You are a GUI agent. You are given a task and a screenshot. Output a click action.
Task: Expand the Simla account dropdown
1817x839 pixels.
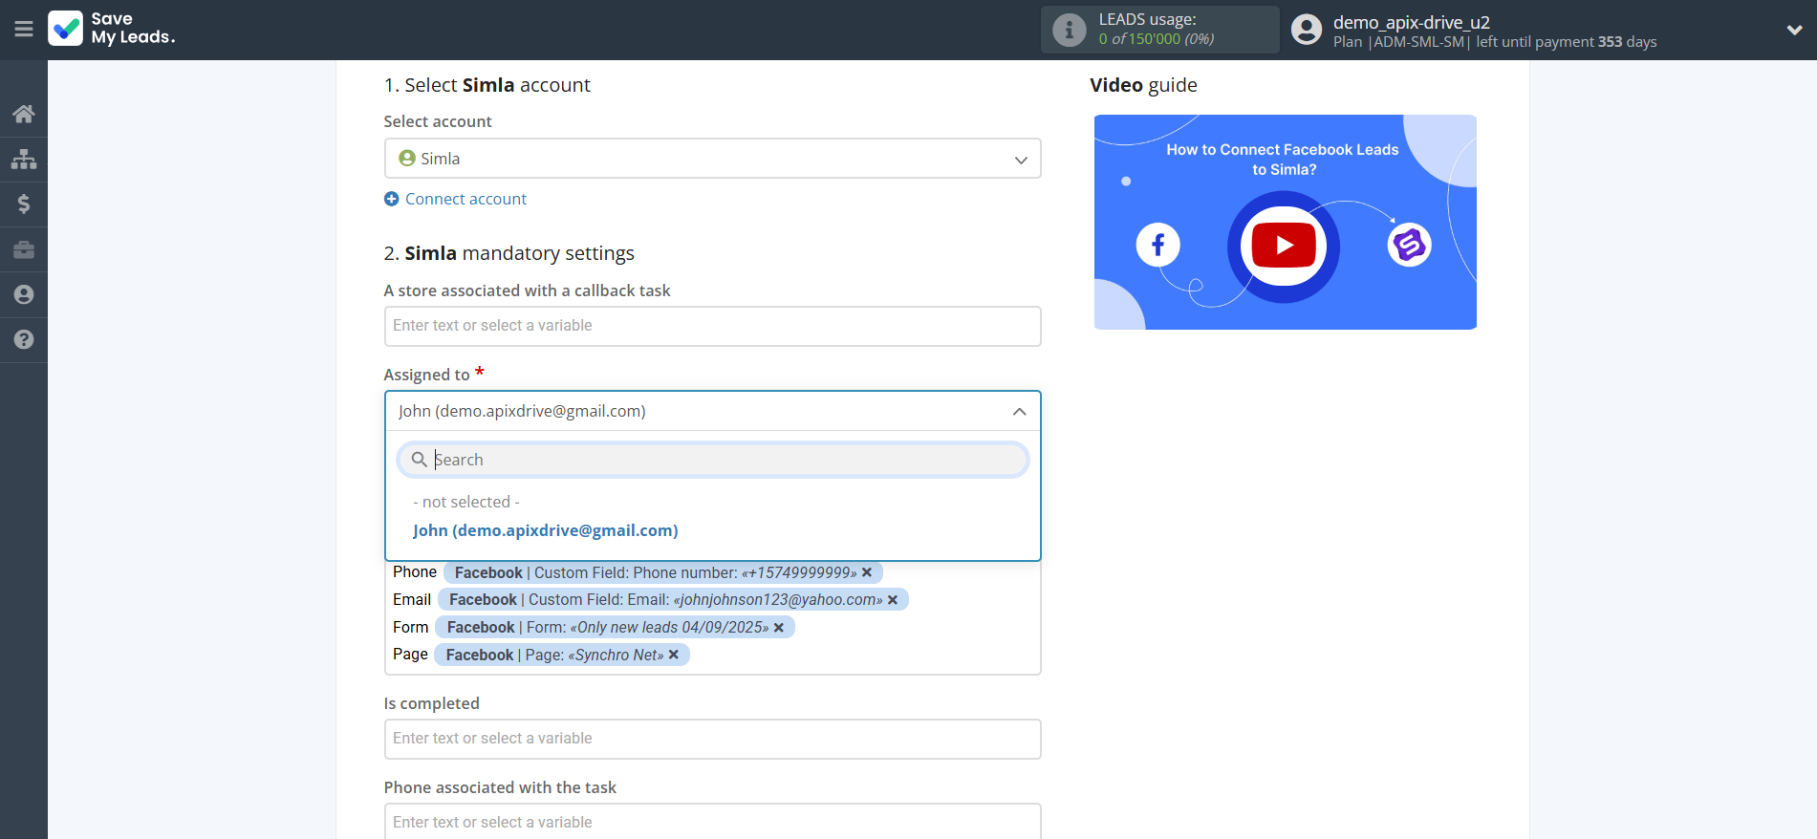pyautogui.click(x=712, y=159)
